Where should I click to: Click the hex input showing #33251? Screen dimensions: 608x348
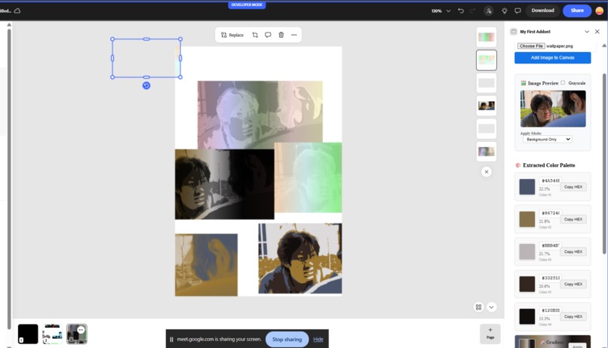[x=549, y=278]
